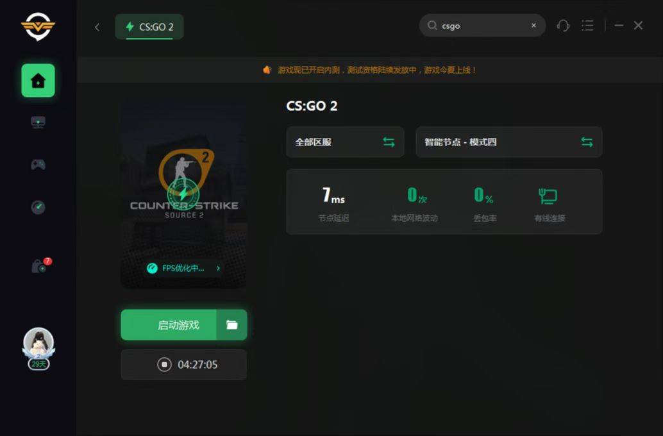This screenshot has width=663, height=436.
Task: Clear the csgo search text
Action: pos(533,26)
